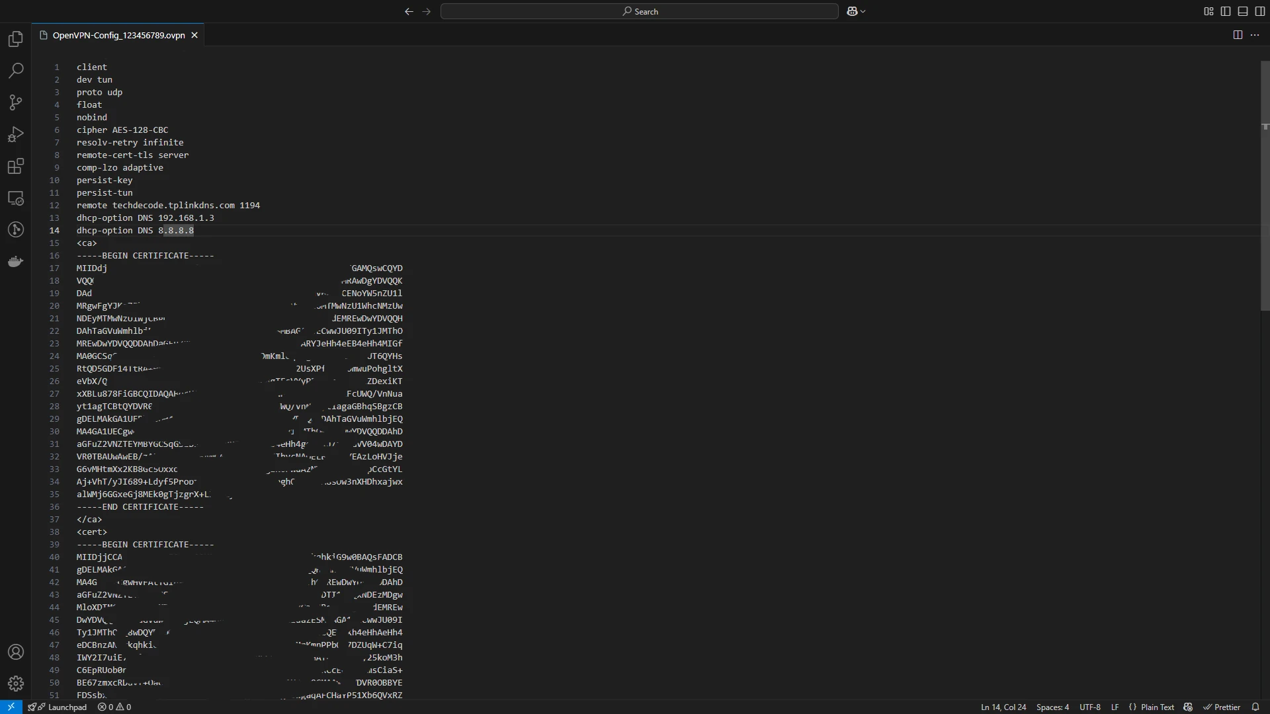Viewport: 1270px width, 714px height.
Task: Open the Accounts menu icon
Action: [16, 652]
